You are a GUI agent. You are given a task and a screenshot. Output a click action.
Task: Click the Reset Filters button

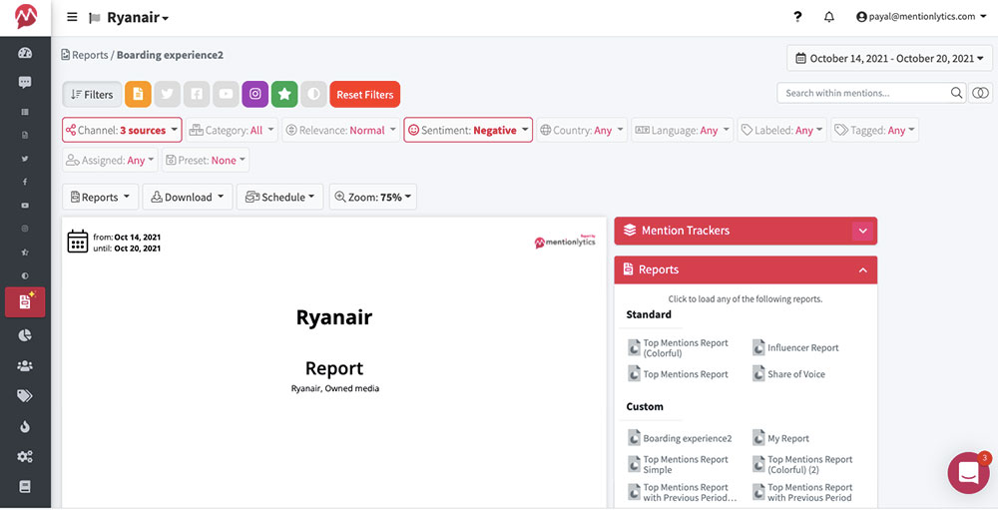pos(364,94)
